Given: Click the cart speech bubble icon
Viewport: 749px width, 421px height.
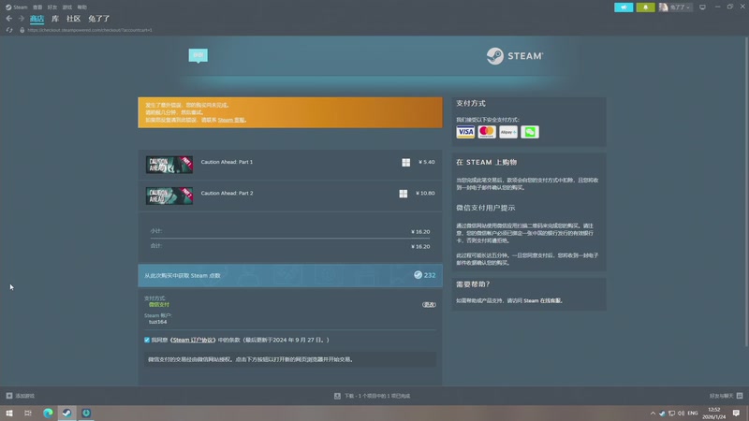Looking at the screenshot, I should coord(198,55).
